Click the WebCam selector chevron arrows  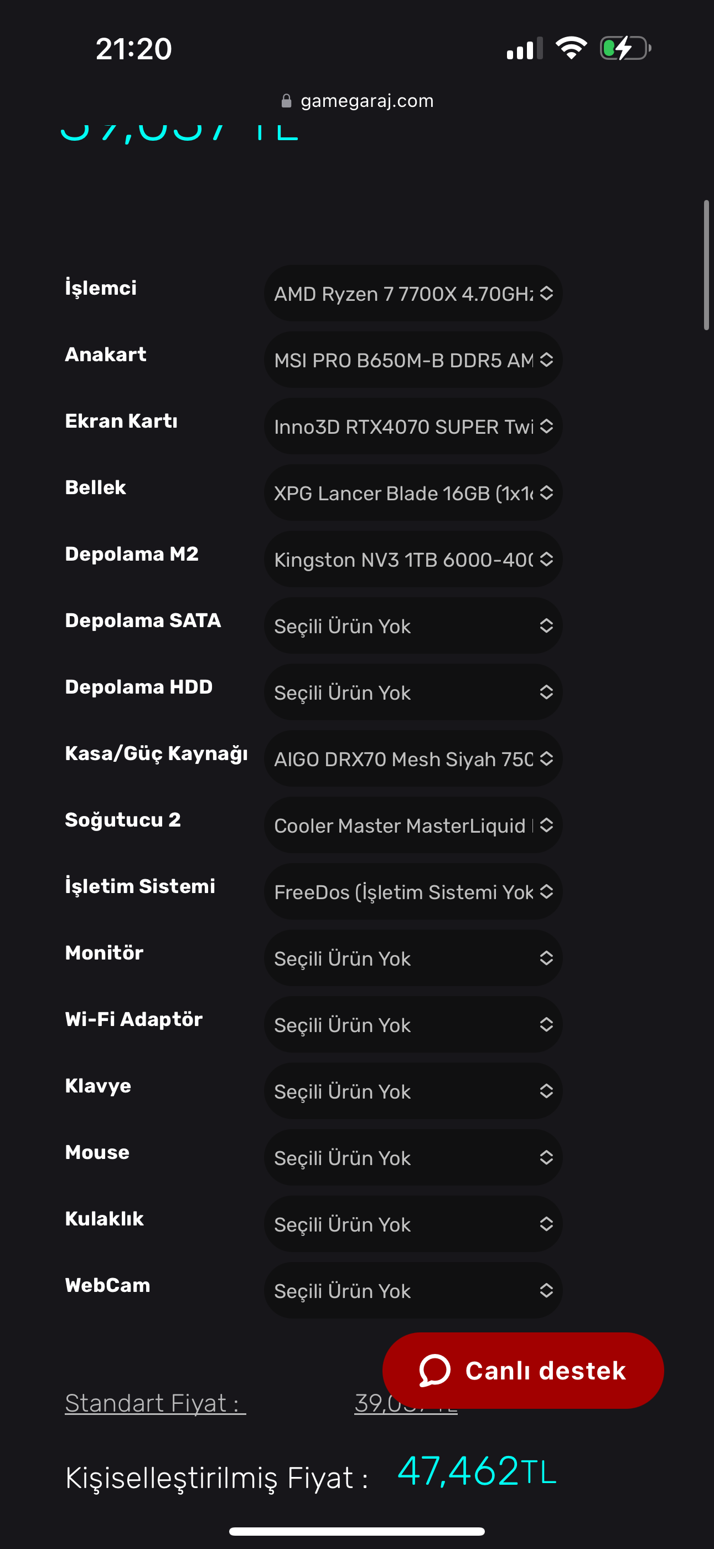click(x=546, y=1290)
